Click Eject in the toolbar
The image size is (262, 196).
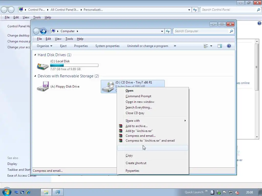63,46
